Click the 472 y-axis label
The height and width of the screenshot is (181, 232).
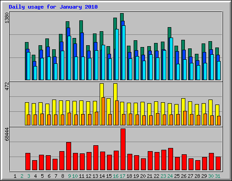click(7, 86)
